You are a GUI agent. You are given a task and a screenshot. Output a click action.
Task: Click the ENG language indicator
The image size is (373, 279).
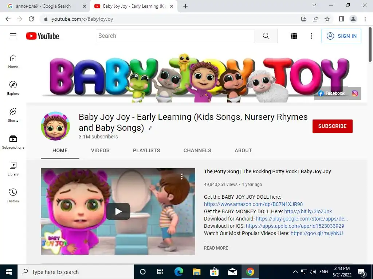click(x=323, y=272)
